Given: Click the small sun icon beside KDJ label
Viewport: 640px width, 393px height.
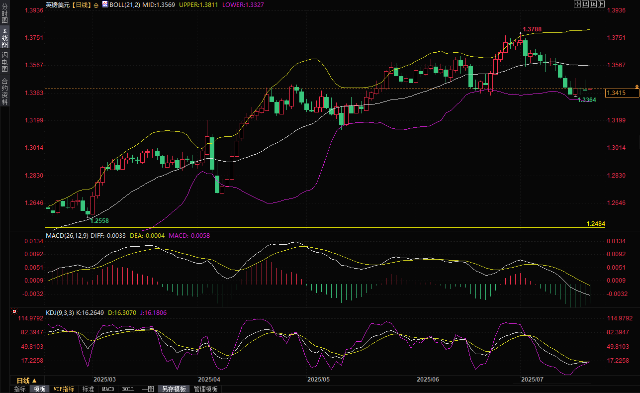Looking at the screenshot, I should tap(13, 312).
